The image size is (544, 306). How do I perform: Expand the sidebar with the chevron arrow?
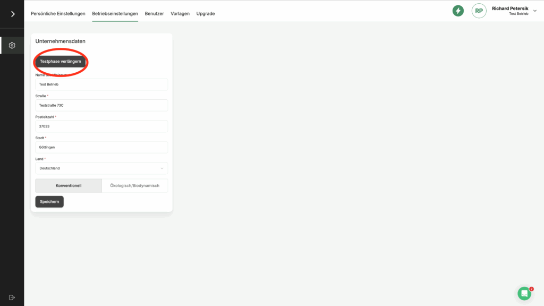[x=12, y=14]
